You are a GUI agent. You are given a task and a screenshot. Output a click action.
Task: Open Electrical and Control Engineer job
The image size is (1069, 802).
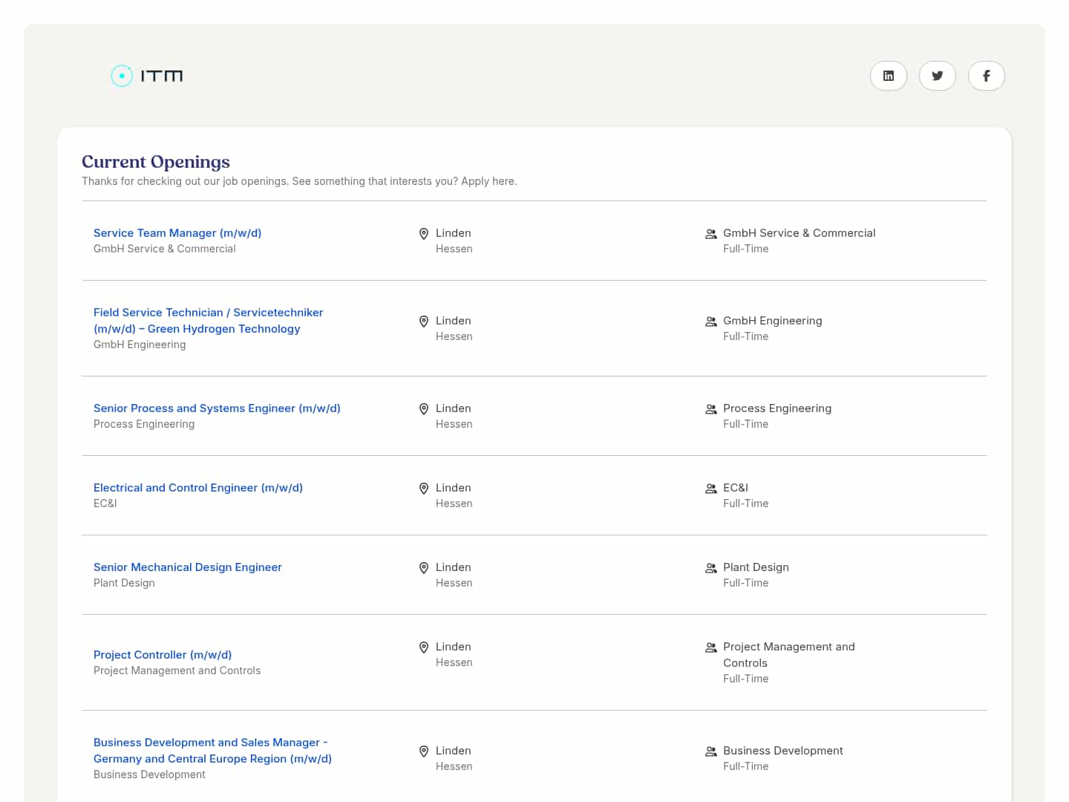[x=198, y=488]
